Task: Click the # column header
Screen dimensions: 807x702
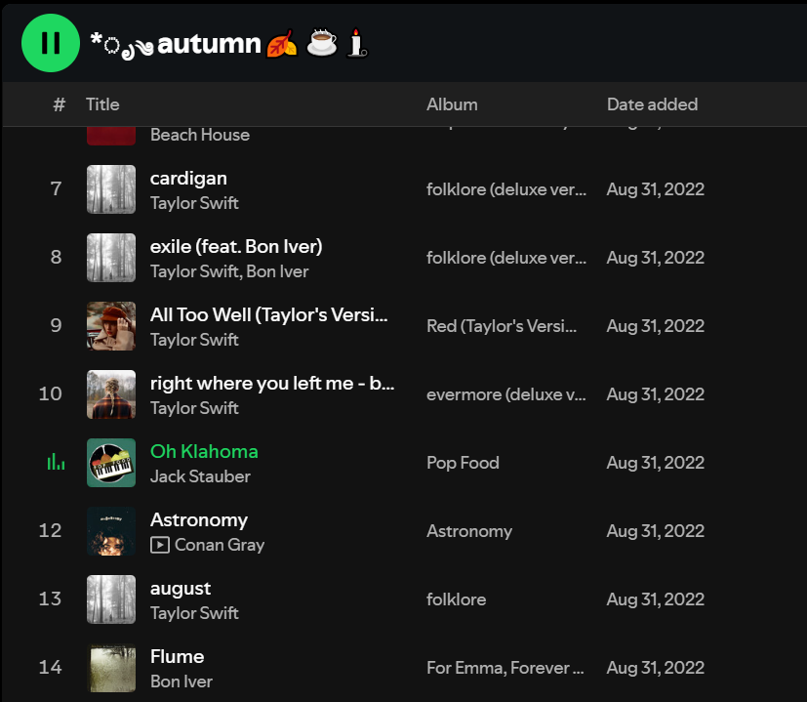Action: (x=60, y=104)
